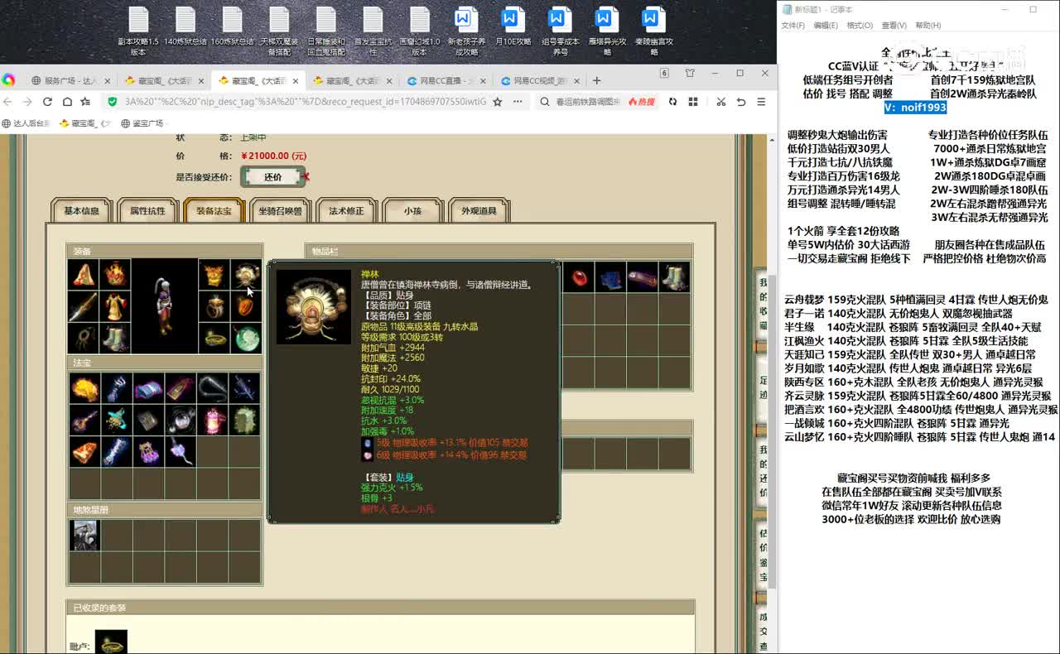This screenshot has height=654, width=1060.
Task: Switch to the 网易CC视频 browser tab
Action: pyautogui.click(x=538, y=80)
